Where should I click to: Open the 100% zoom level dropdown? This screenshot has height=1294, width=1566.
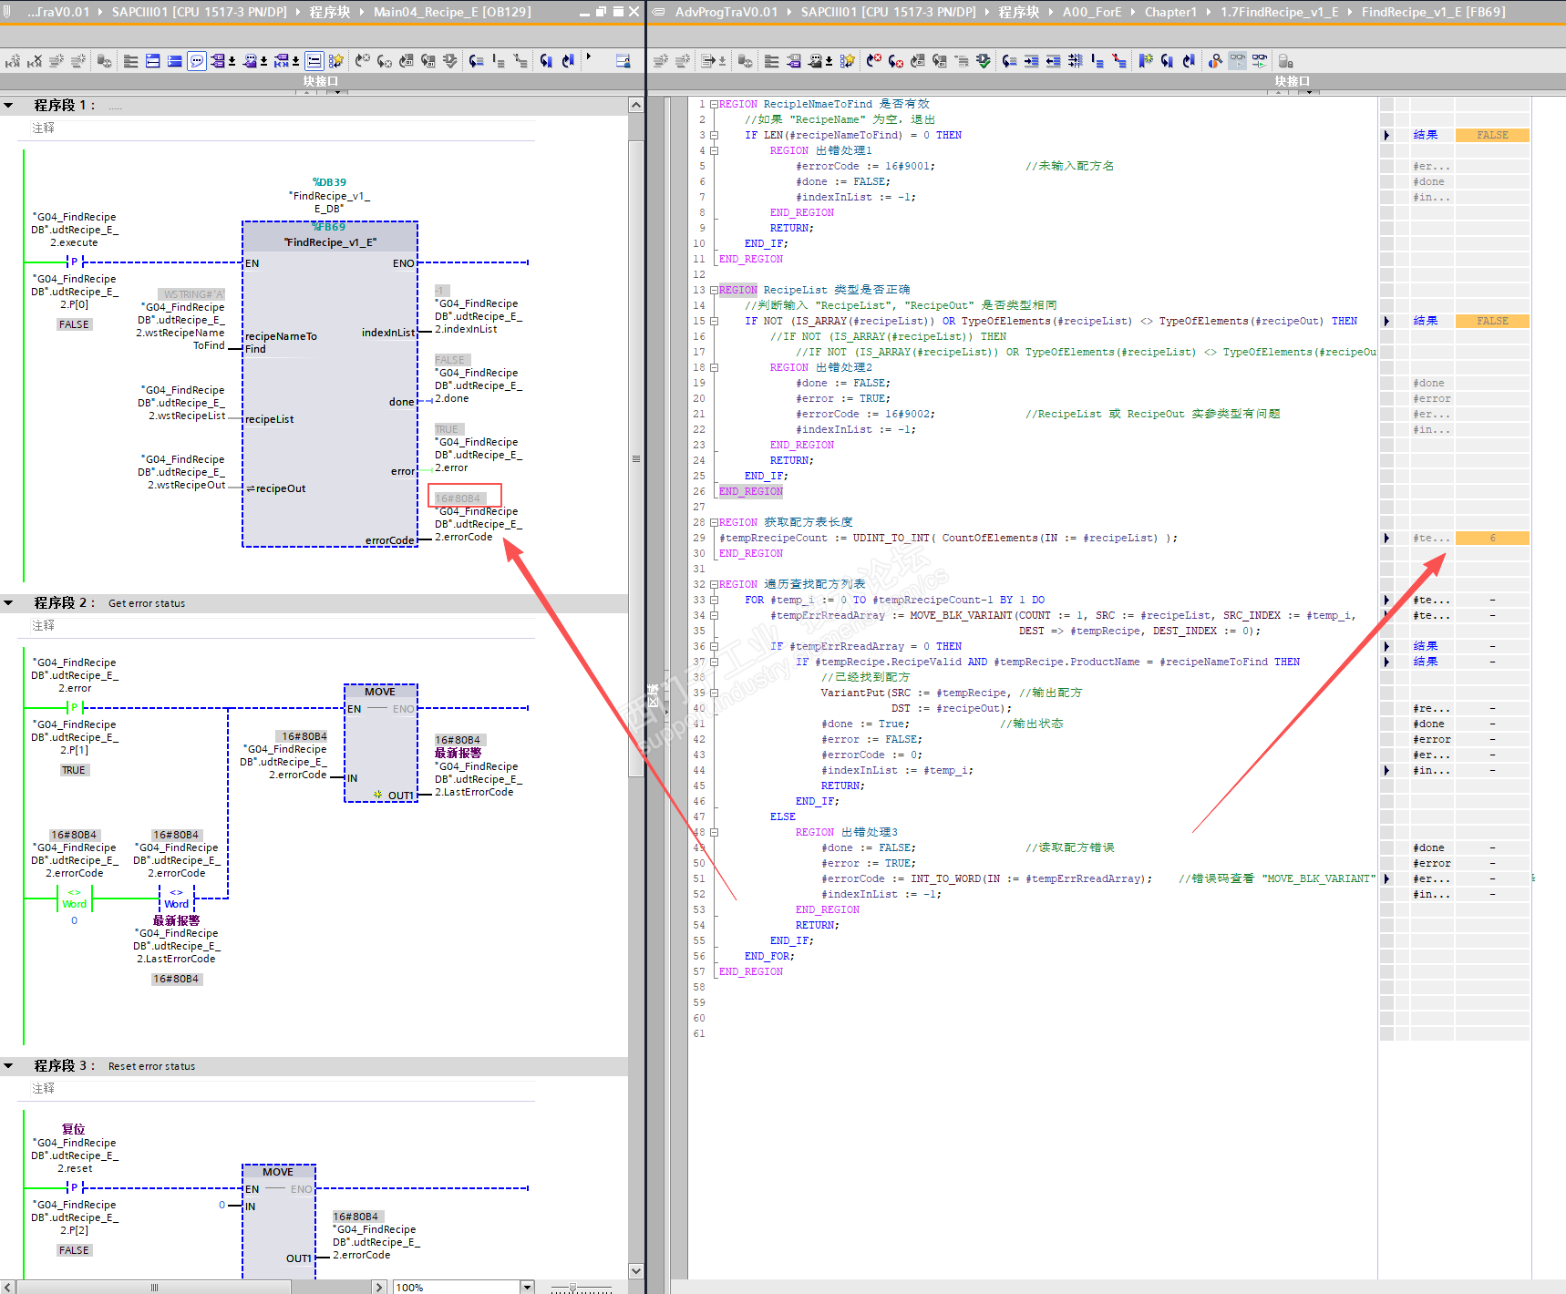coord(526,1287)
